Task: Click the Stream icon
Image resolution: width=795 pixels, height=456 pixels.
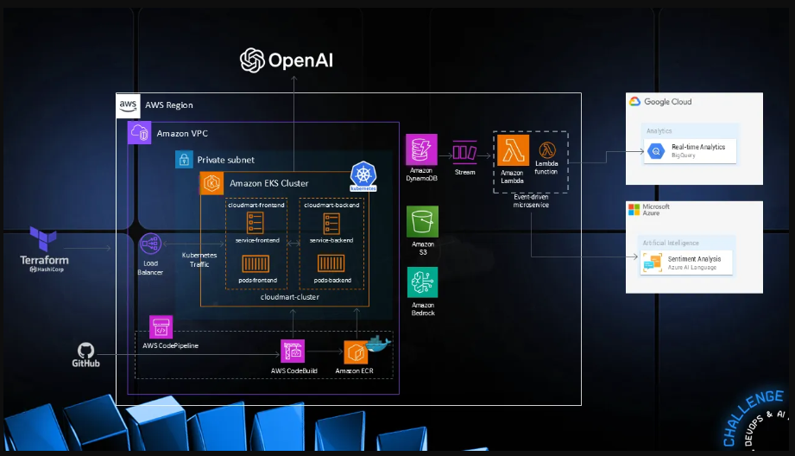Action: pos(465,152)
